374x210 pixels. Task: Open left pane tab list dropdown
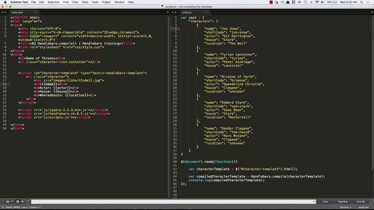click(168, 12)
